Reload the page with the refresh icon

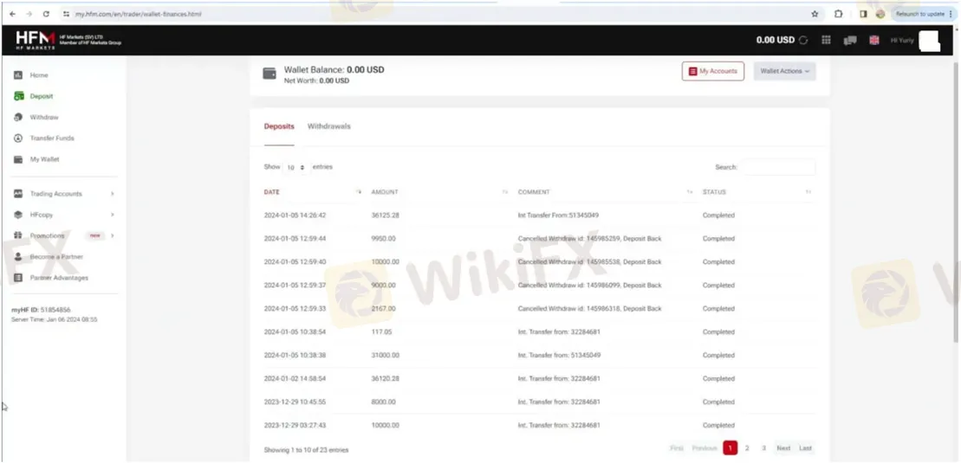tap(46, 14)
